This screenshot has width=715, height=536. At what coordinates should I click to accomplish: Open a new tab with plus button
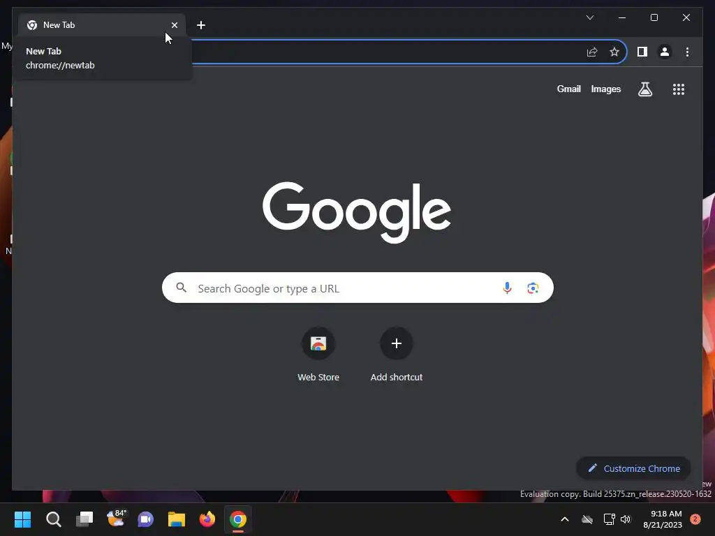tap(200, 25)
